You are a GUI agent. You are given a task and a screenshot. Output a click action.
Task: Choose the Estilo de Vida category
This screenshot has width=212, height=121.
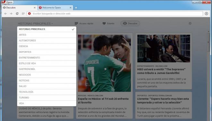point(47,63)
